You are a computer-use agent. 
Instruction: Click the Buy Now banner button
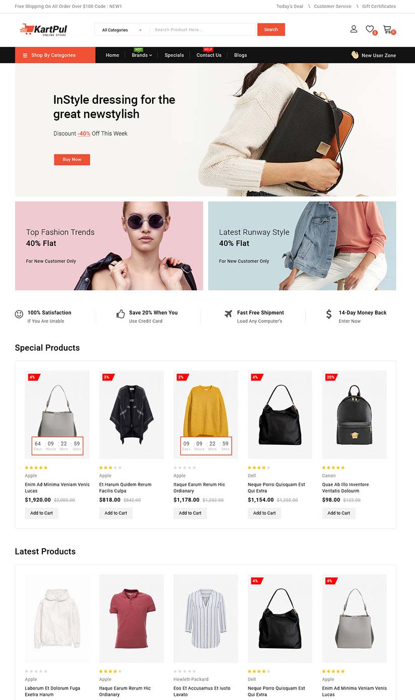click(x=72, y=160)
